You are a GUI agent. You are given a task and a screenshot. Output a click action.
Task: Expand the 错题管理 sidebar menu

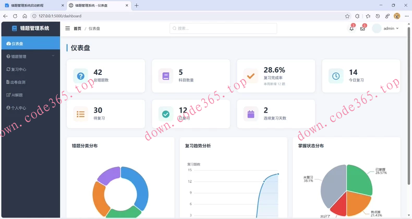30,56
